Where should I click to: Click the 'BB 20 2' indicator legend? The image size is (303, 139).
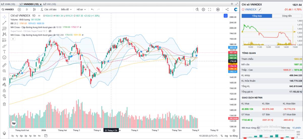coord(15,23)
